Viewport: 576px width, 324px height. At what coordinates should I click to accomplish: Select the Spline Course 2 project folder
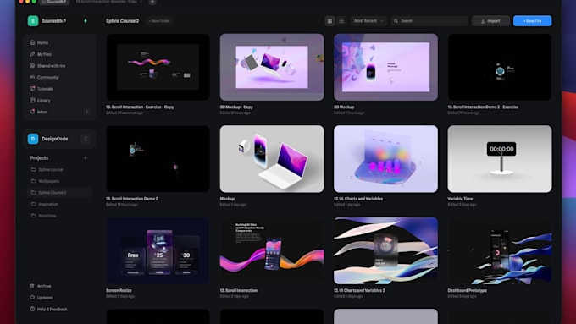pyautogui.click(x=59, y=192)
